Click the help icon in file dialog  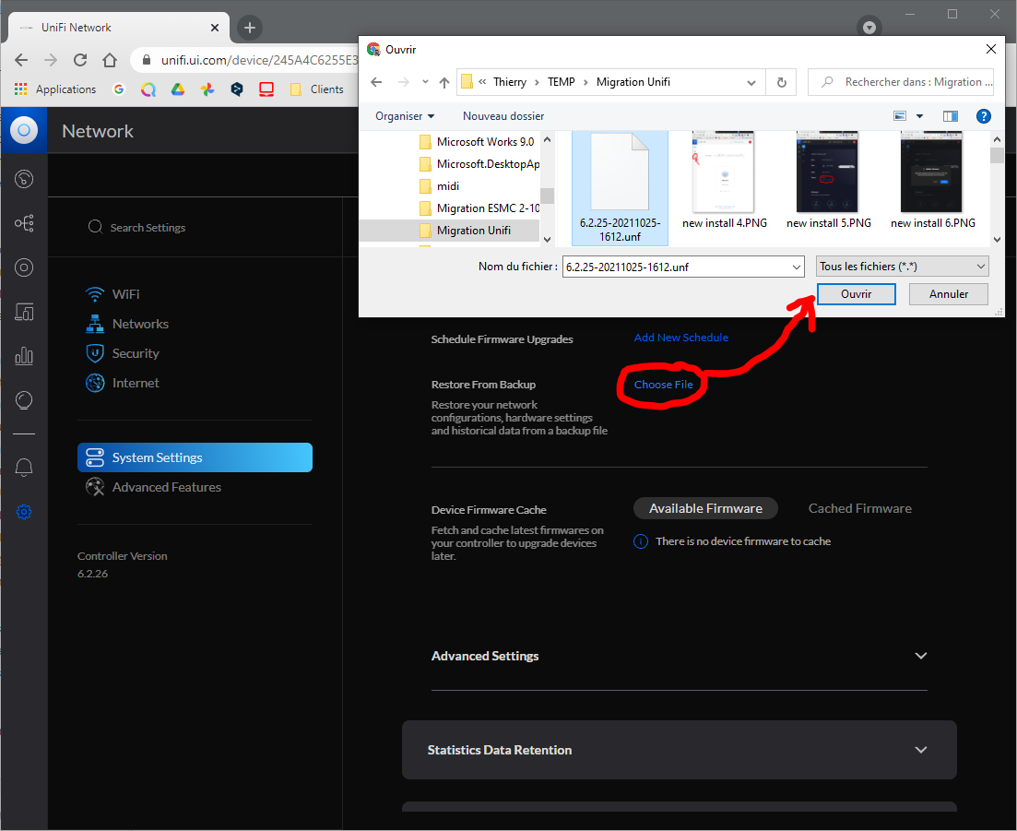[x=983, y=116]
